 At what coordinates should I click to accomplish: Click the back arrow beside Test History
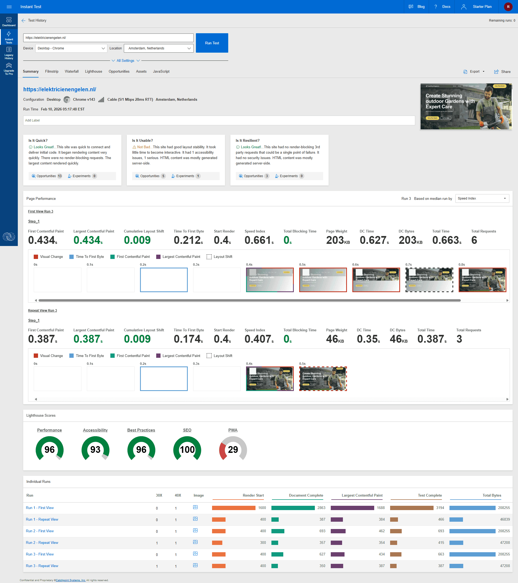click(23, 21)
